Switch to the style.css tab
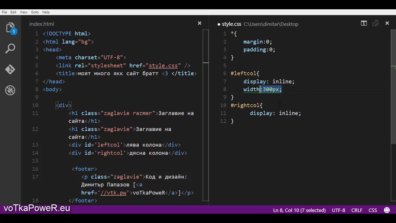This screenshot has height=223, width=396. (x=231, y=24)
